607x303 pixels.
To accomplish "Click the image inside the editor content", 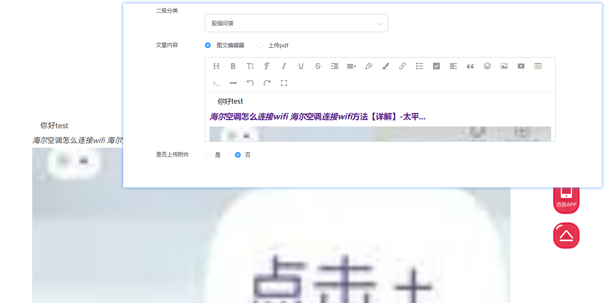I will pos(380,134).
